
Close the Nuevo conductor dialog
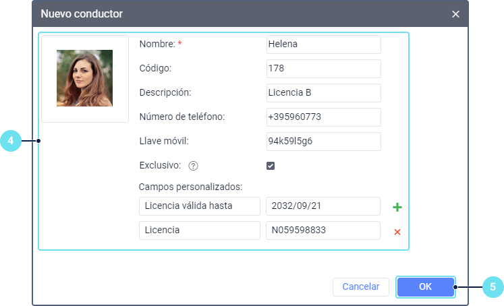pos(455,14)
